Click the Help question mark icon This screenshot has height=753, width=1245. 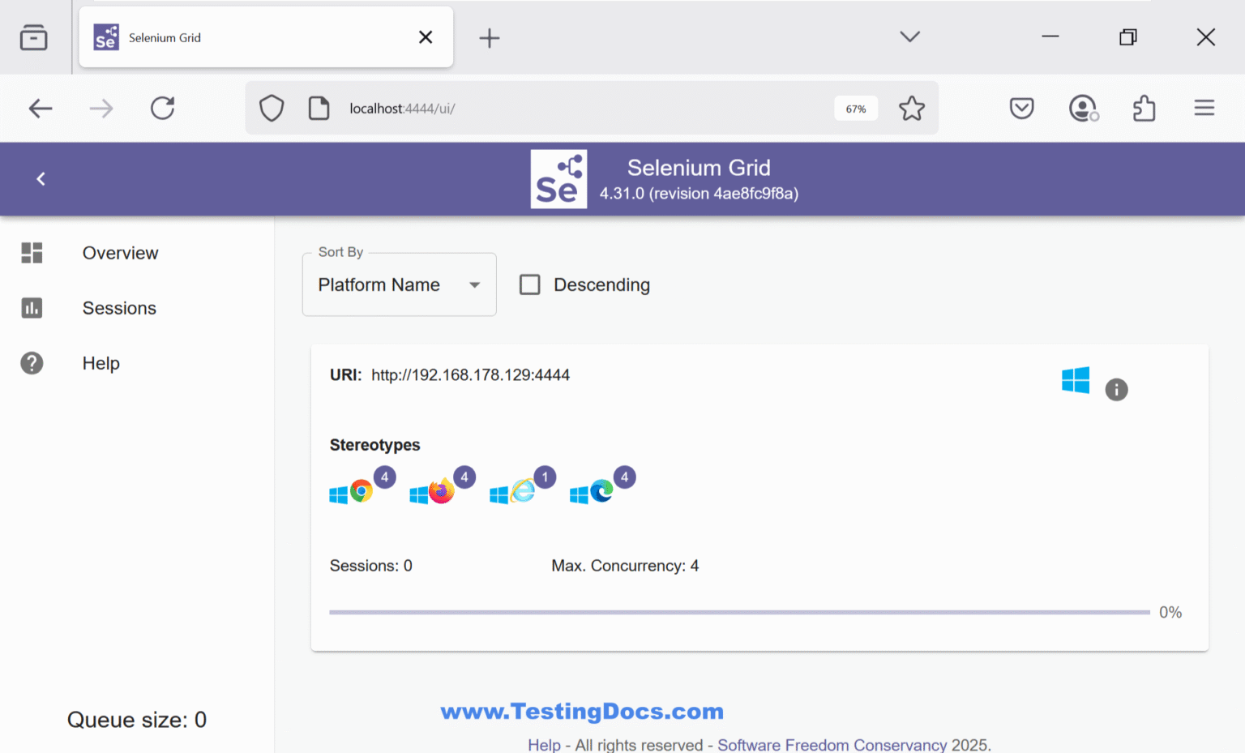coord(32,363)
